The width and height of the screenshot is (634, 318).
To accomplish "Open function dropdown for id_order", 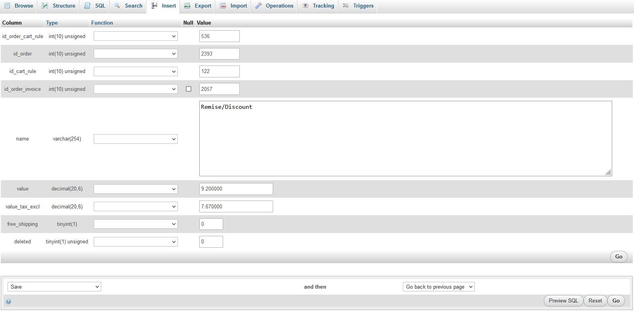I will click(x=135, y=54).
